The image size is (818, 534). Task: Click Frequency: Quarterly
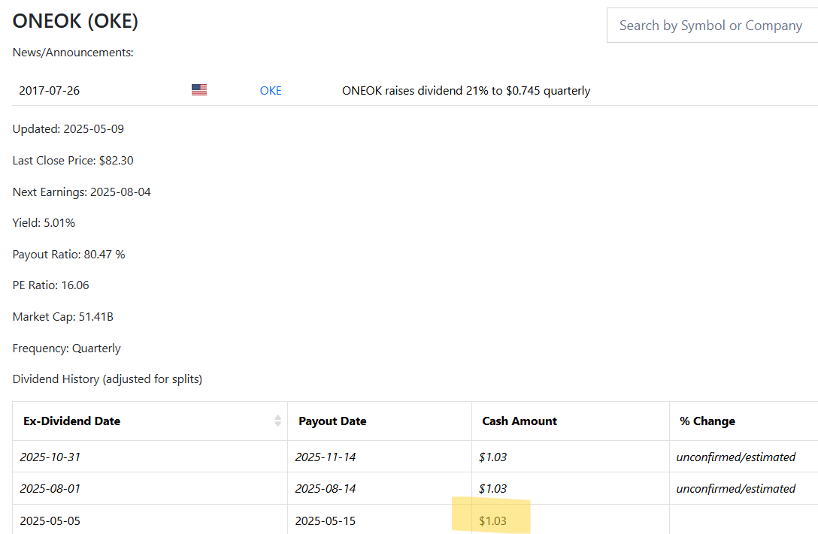point(66,348)
